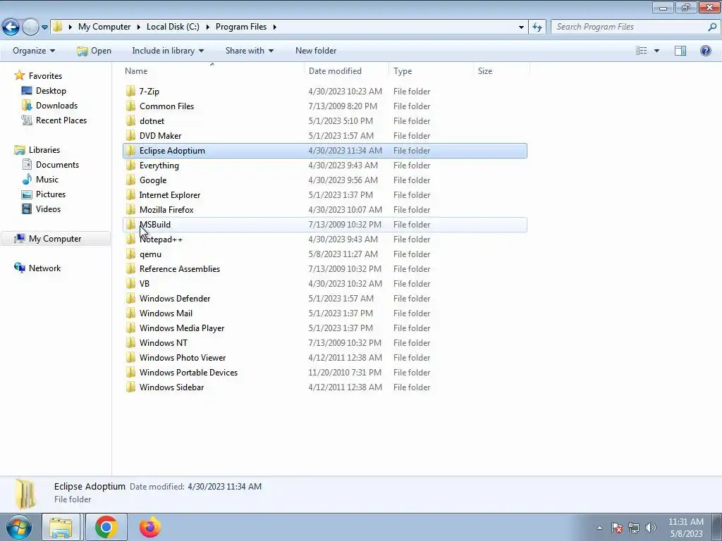Select the Mozilla Firefox folder icon
This screenshot has height=541, width=722.
130,209
